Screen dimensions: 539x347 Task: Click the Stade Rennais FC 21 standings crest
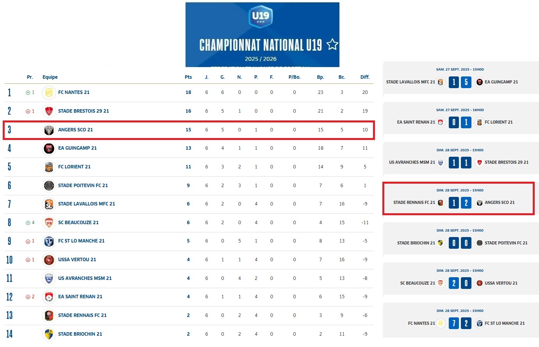click(49, 315)
